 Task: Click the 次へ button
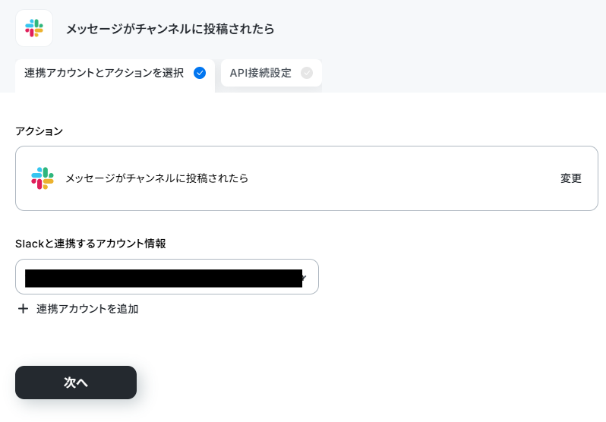tap(76, 383)
